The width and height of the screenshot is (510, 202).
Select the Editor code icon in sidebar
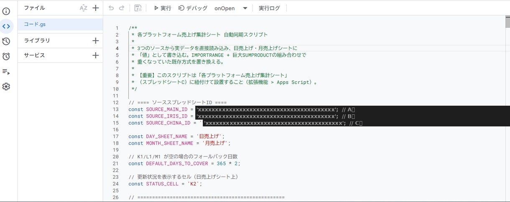coord(6,26)
